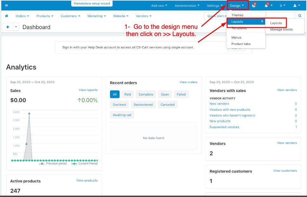Click New vendors link
307x197 pixels.
219,104
